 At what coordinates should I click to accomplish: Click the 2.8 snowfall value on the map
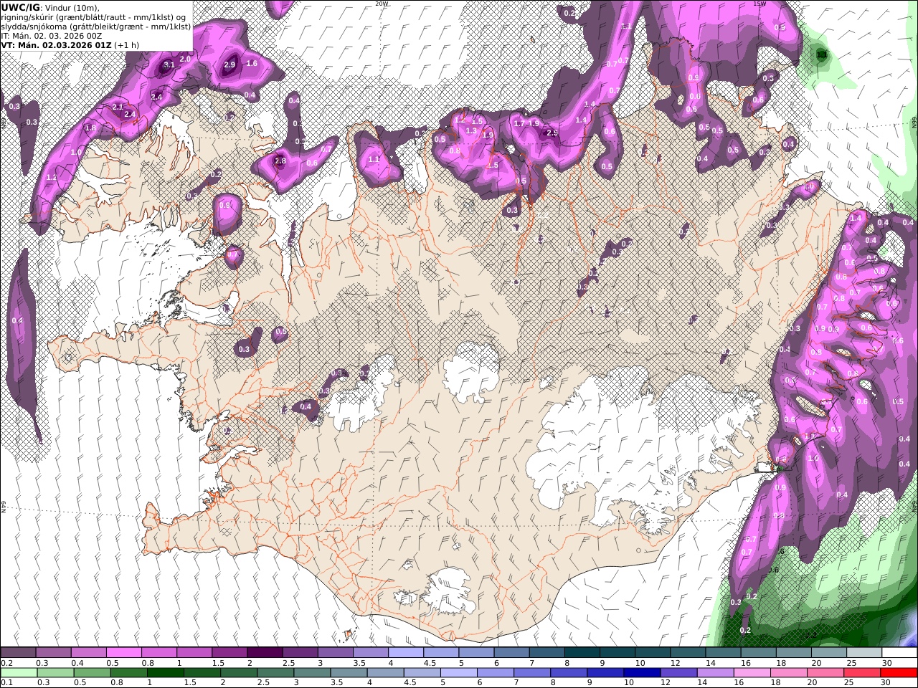[x=280, y=161]
